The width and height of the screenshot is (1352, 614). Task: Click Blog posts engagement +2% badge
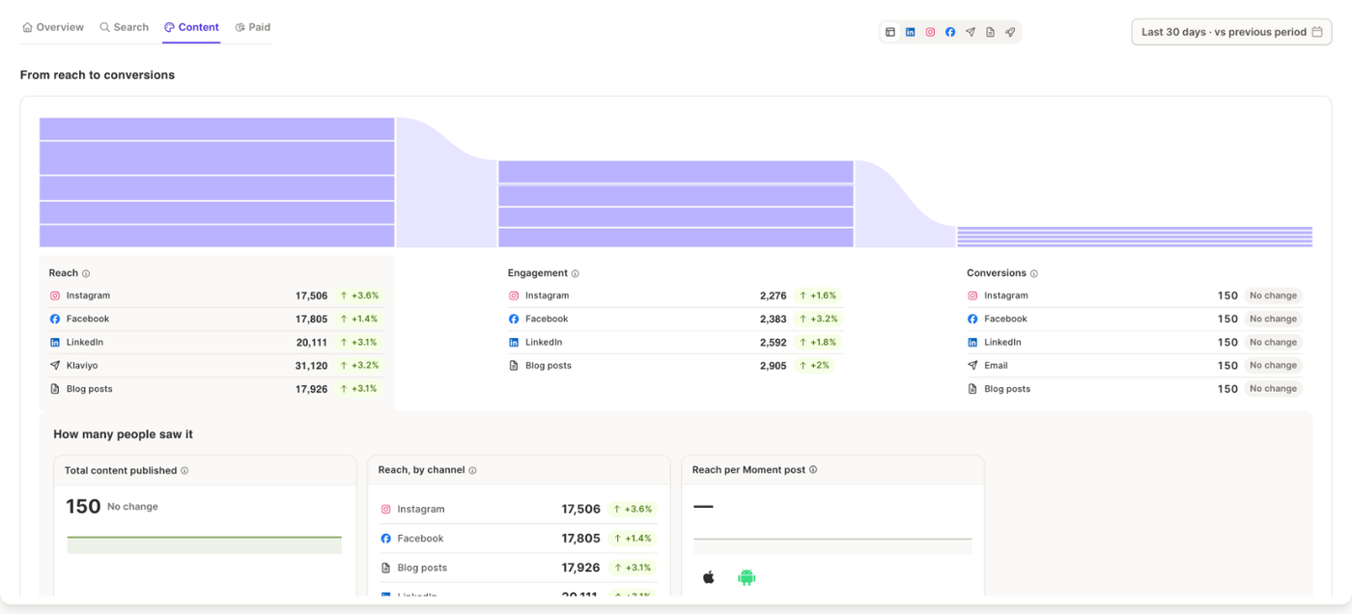click(x=814, y=366)
